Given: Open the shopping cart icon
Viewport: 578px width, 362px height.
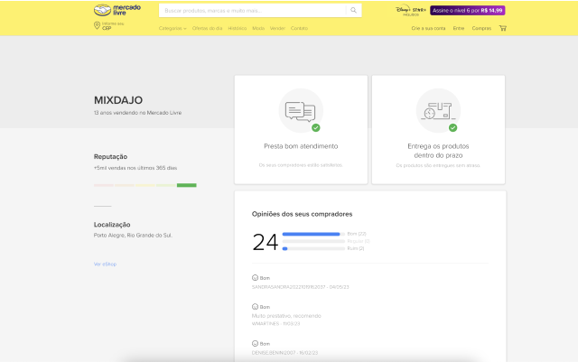Looking at the screenshot, I should (x=502, y=28).
